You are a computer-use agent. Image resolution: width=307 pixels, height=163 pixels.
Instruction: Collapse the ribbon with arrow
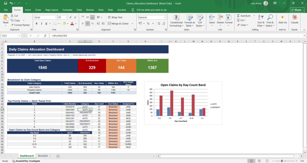click(x=304, y=30)
